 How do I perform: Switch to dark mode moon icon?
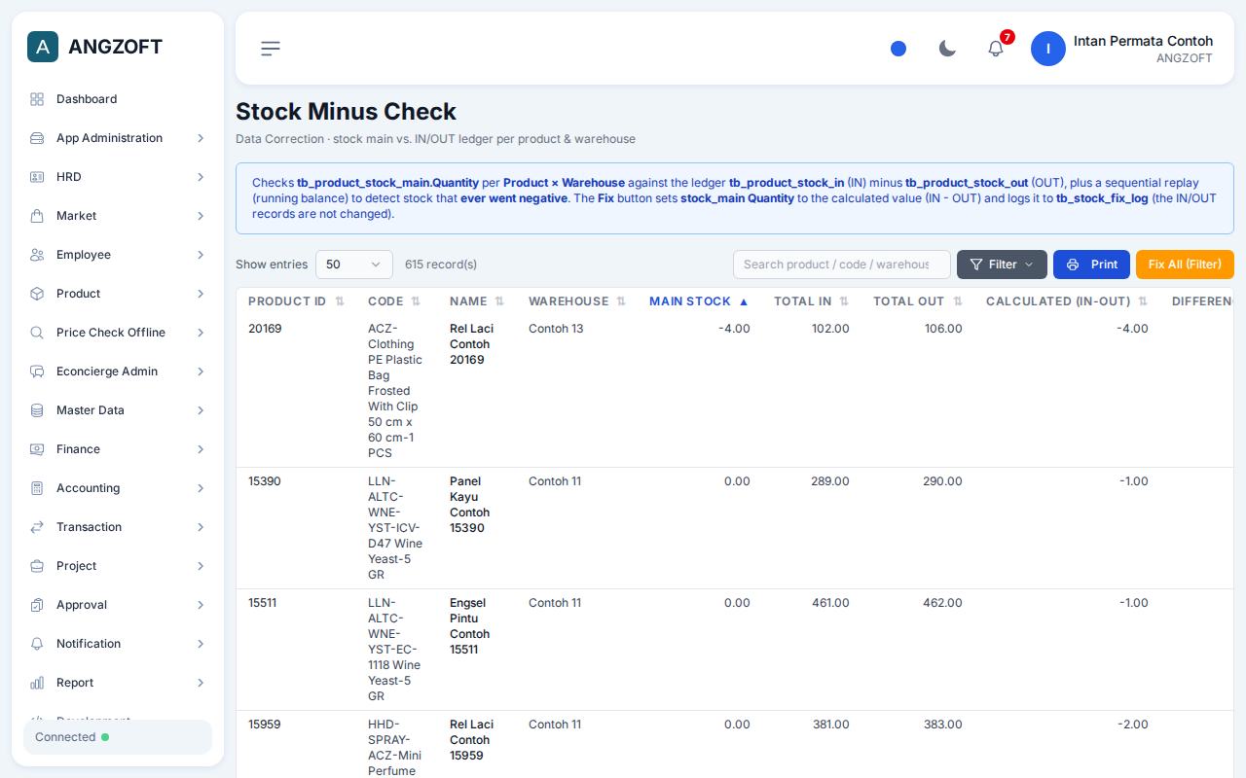947,49
